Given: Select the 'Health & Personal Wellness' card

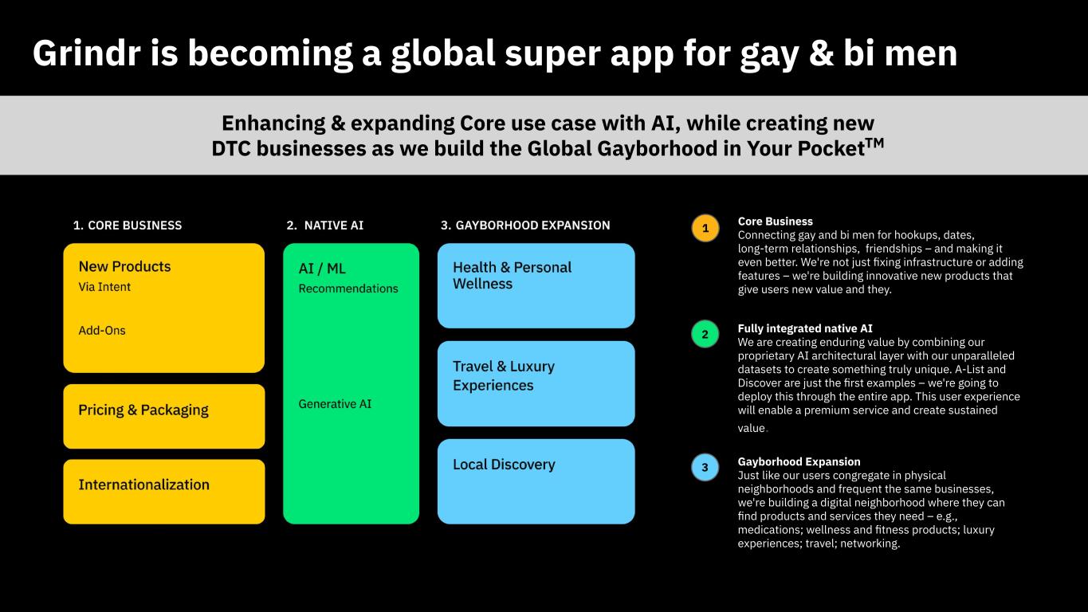Looking at the screenshot, I should point(536,286).
